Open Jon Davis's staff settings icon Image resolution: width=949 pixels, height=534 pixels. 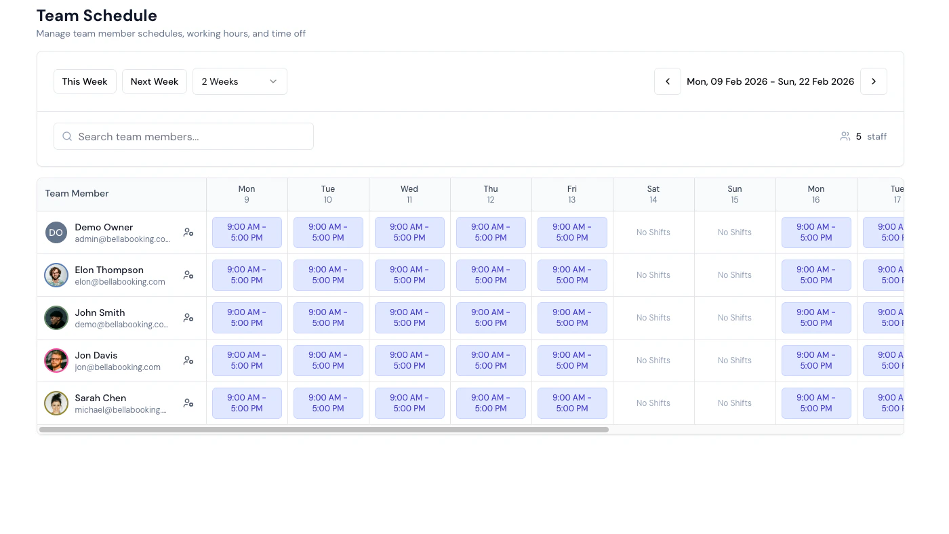click(x=188, y=360)
